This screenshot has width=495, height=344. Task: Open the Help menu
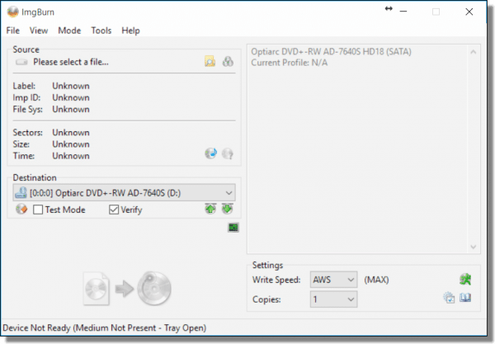[130, 31]
